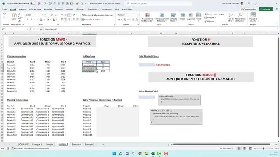Launch Analyse de données
The height and width of the screenshot is (157, 280).
click(253, 17)
